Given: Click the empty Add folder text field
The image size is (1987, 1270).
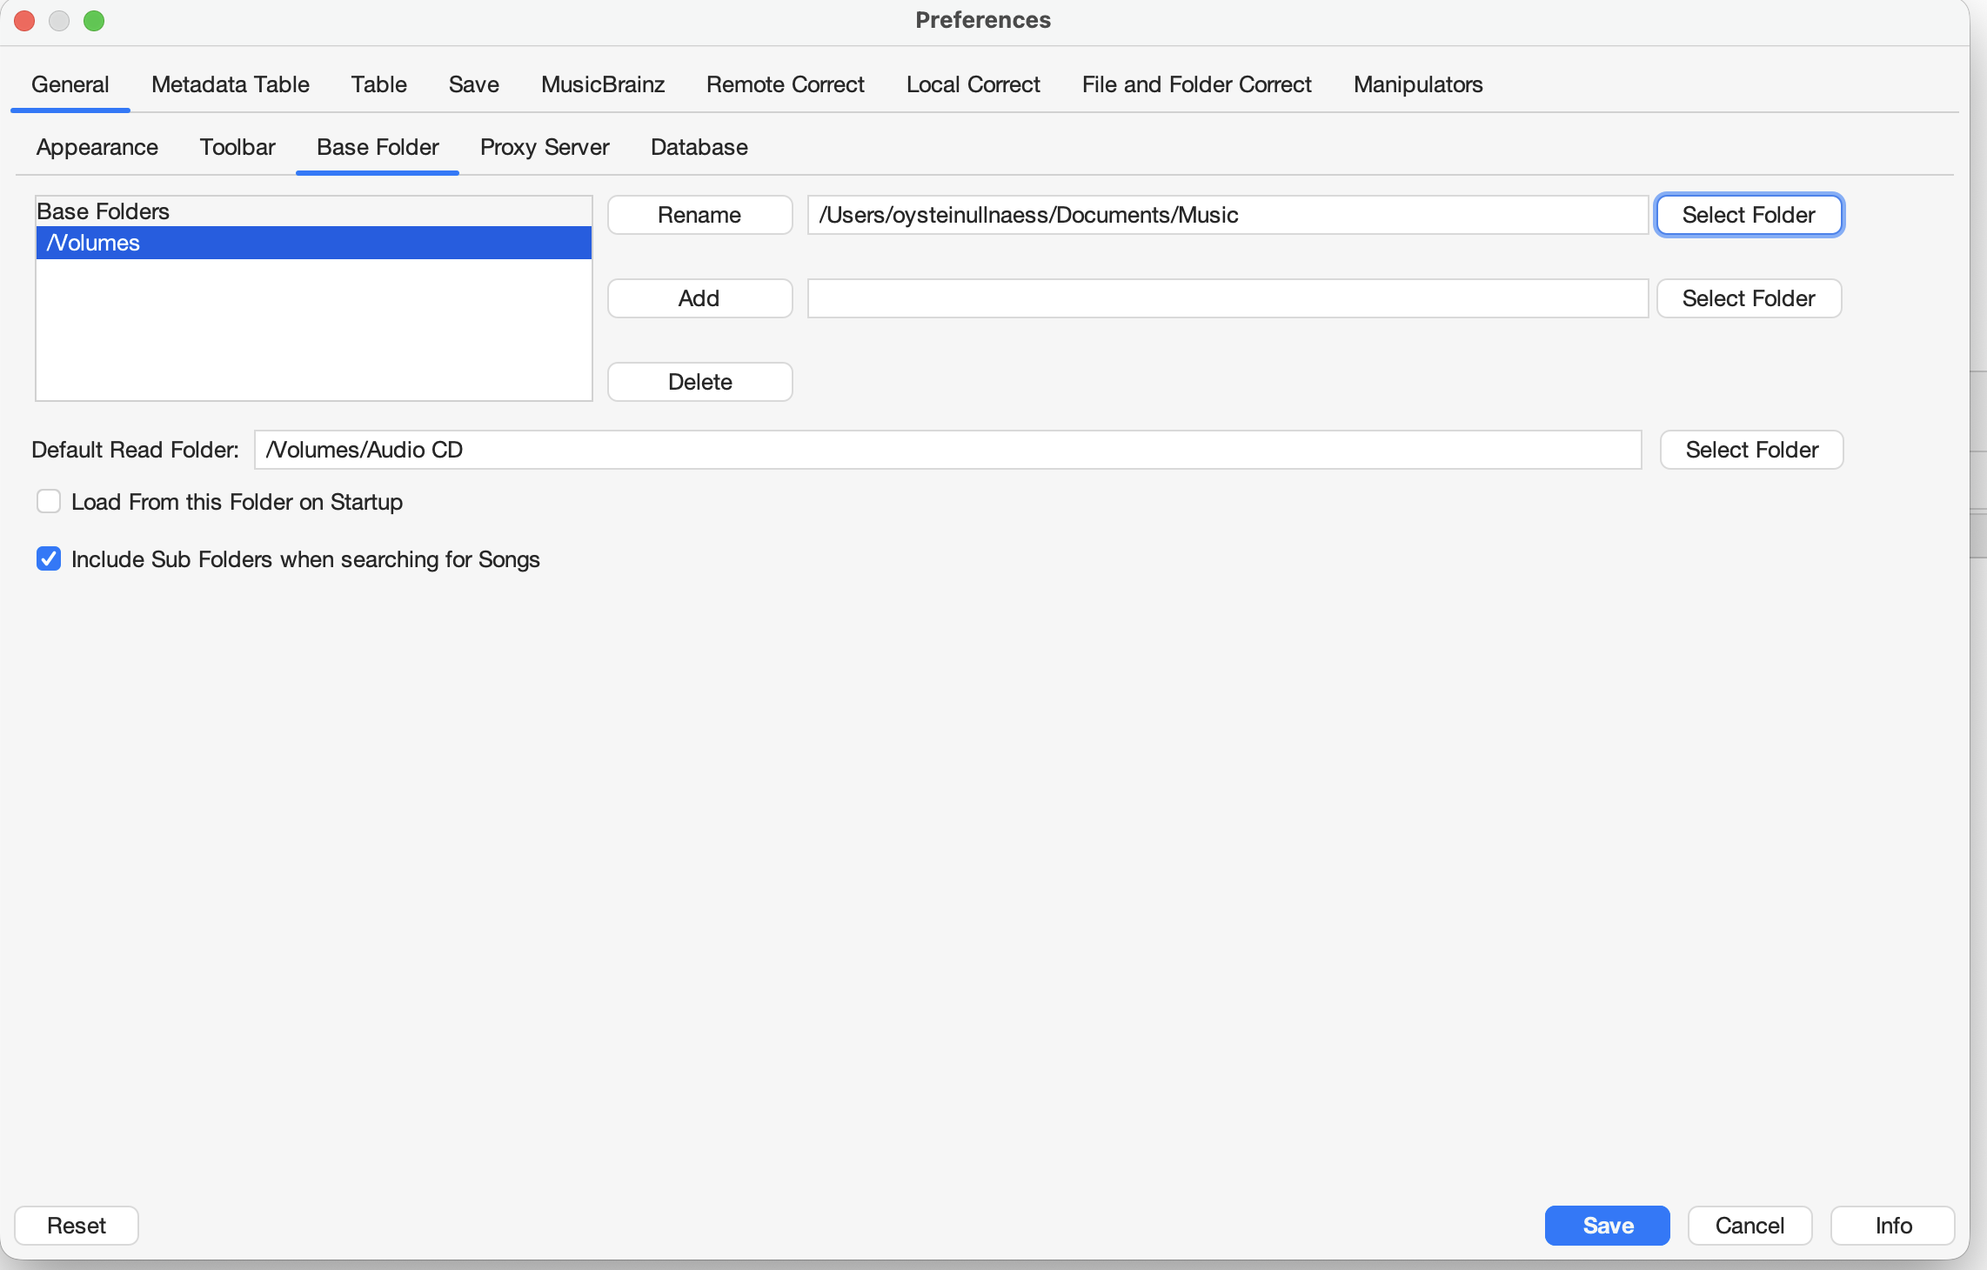Looking at the screenshot, I should pyautogui.click(x=1228, y=298).
